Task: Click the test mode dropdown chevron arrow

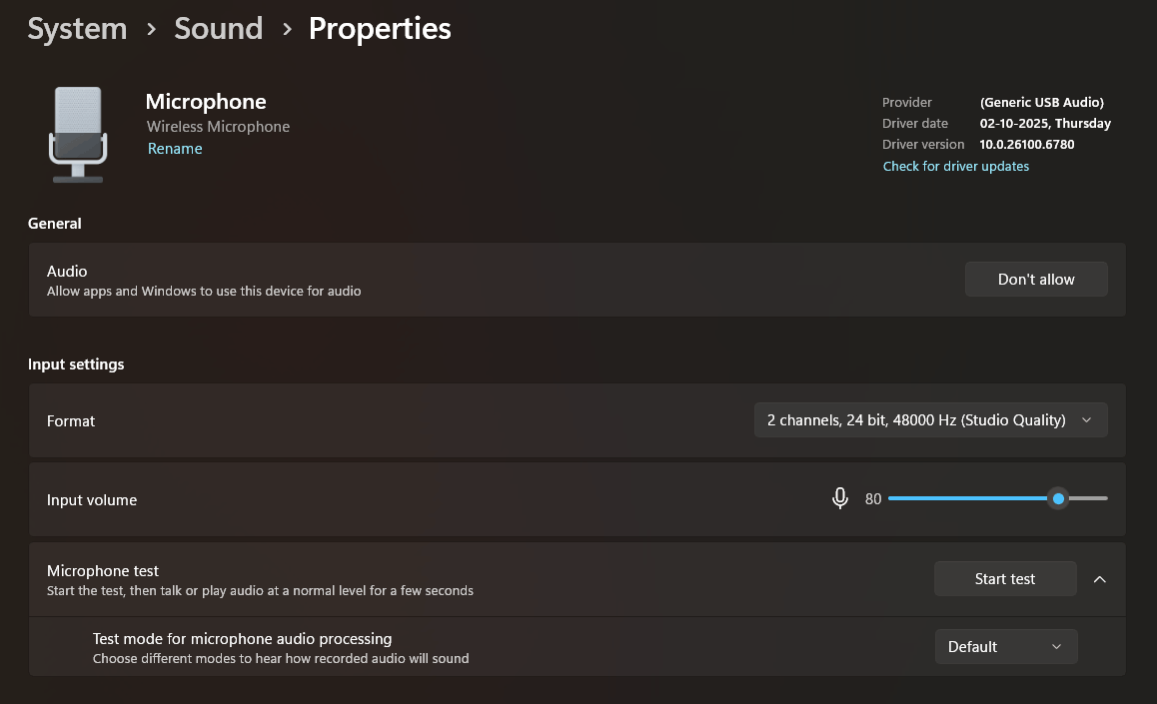Action: click(x=1056, y=647)
